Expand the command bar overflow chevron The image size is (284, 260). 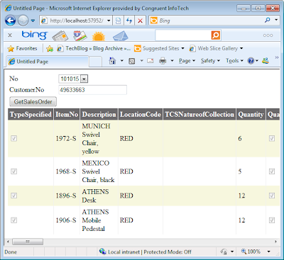[276, 57]
